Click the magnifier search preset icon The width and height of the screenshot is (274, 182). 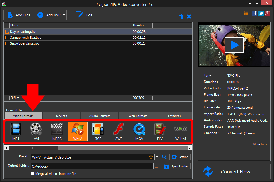click(164, 157)
